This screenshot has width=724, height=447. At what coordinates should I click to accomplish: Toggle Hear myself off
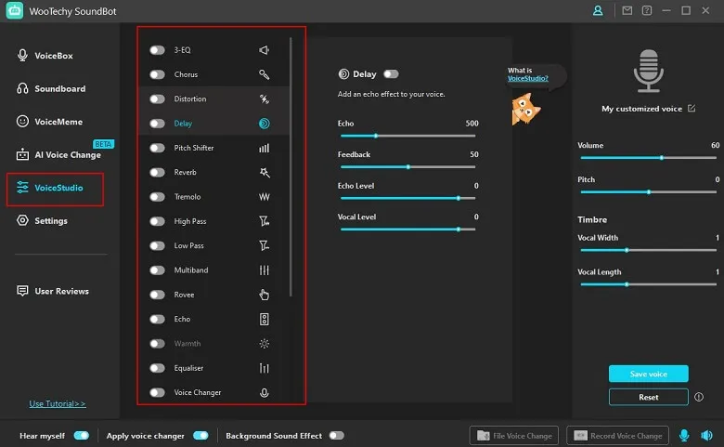pyautogui.click(x=82, y=435)
